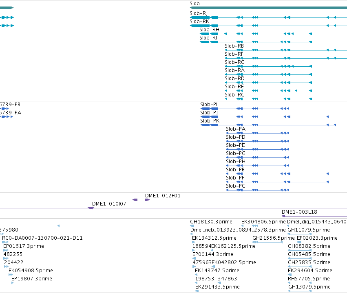The width and height of the screenshot is (347, 293).
Task: Select the Slob-PG protein label
Action: (236, 153)
